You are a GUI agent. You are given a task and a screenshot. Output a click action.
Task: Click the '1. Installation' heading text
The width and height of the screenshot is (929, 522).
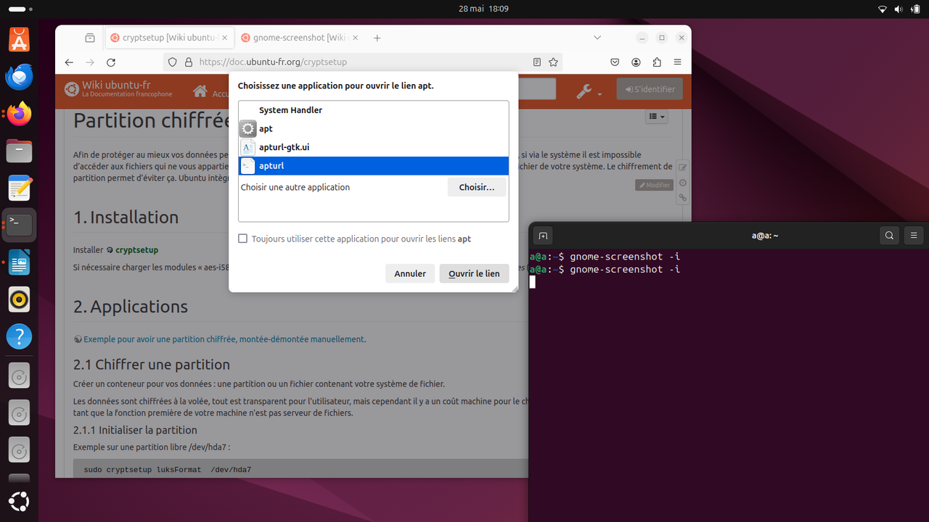tap(126, 217)
